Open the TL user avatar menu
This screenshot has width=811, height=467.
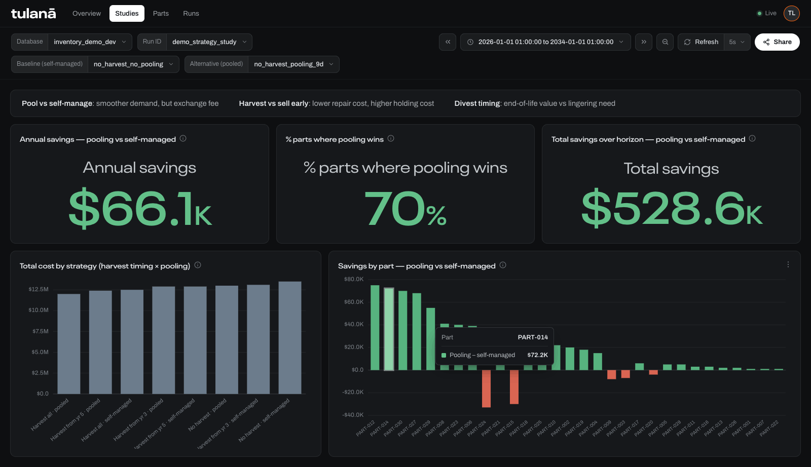pyautogui.click(x=792, y=14)
